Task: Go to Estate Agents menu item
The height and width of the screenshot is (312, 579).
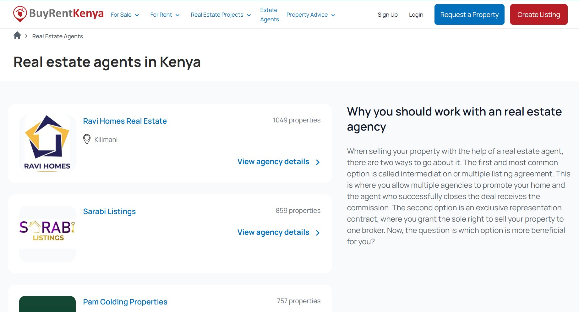Action: [x=269, y=15]
